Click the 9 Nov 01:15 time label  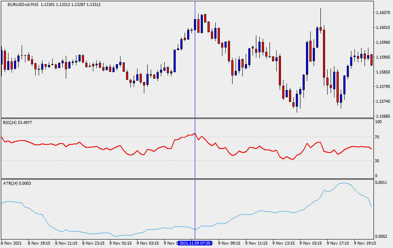tap(121, 243)
